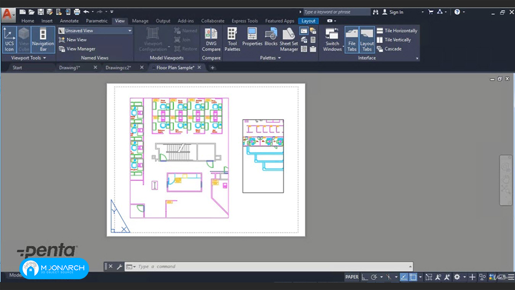Toggle Layout Tabs display
515x290 pixels.
coord(367,39)
